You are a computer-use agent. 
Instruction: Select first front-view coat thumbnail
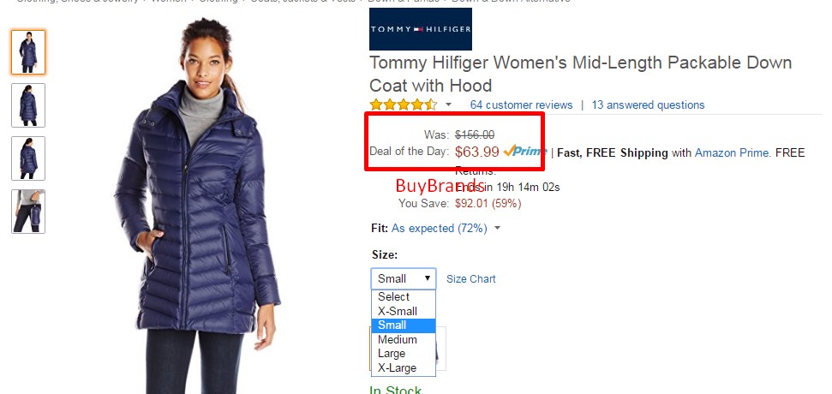click(x=28, y=52)
